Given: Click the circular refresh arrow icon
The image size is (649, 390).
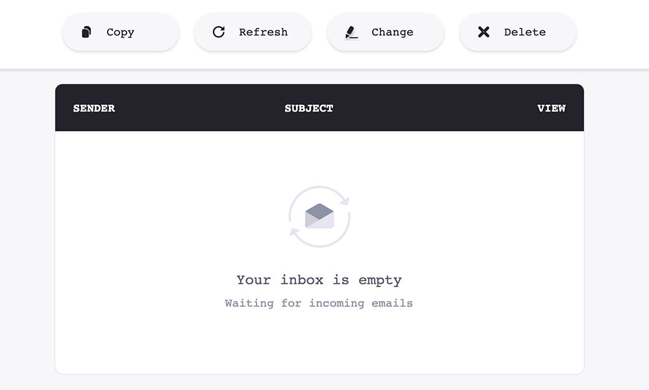Looking at the screenshot, I should tap(219, 32).
